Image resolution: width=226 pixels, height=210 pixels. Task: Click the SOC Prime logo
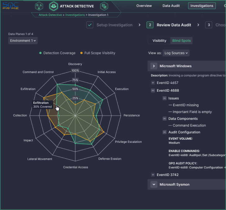pos(11,6)
